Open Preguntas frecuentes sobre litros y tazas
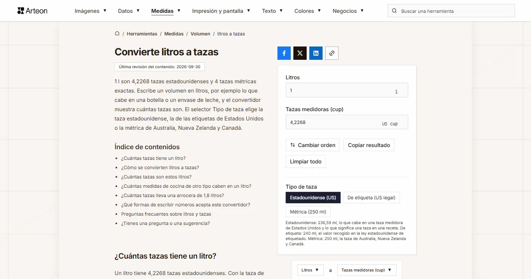Screen dimensions: 531x279 [x=166, y=214]
